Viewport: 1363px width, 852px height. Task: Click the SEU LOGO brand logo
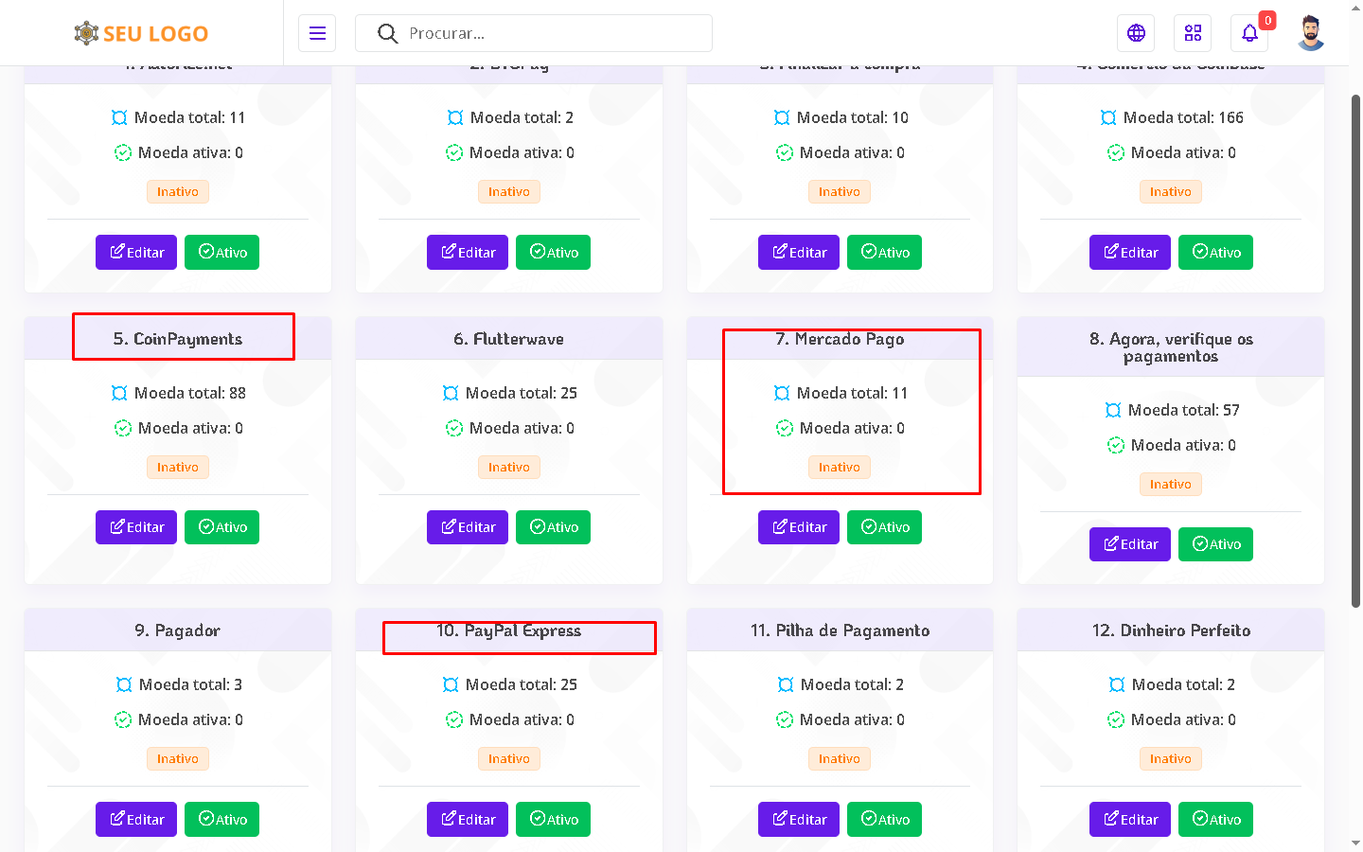tap(142, 33)
